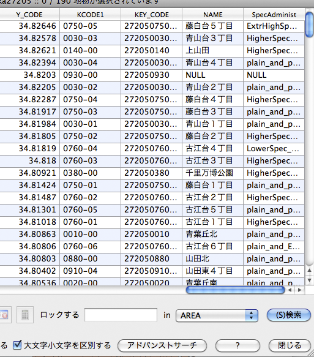Click the horizontal scrollbar thumb

point(235,290)
